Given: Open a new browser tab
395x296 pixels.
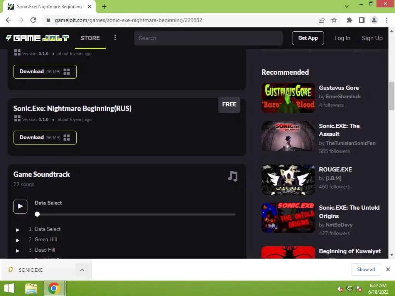Looking at the screenshot, I should coord(104,7).
